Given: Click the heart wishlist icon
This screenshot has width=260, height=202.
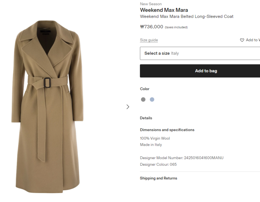Looking at the screenshot, I should click(x=242, y=40).
